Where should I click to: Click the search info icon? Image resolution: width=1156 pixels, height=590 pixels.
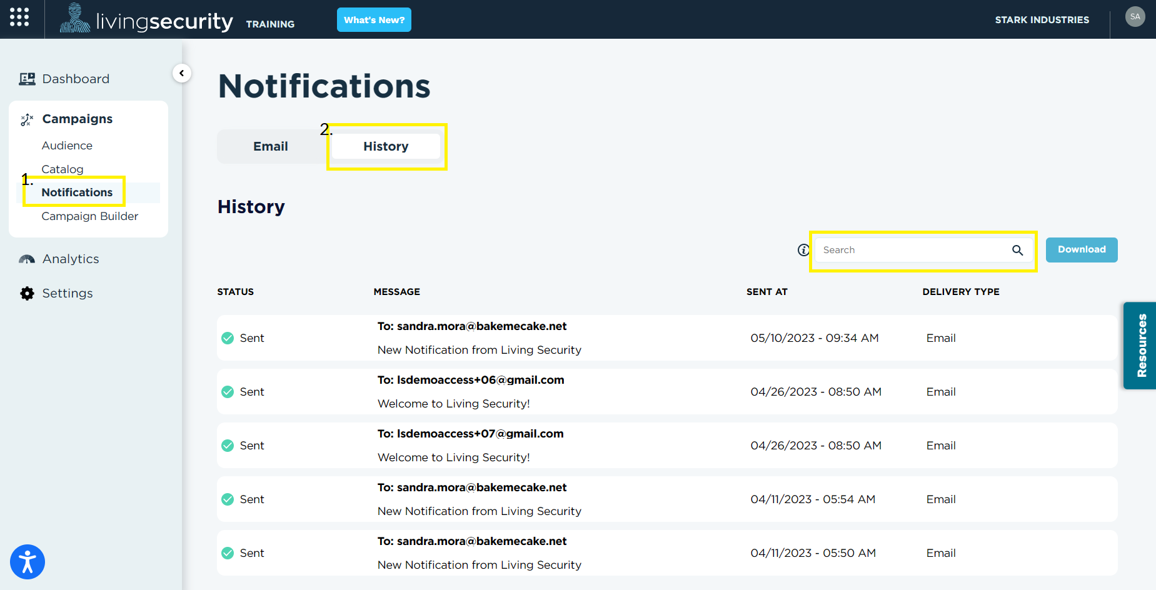point(803,250)
